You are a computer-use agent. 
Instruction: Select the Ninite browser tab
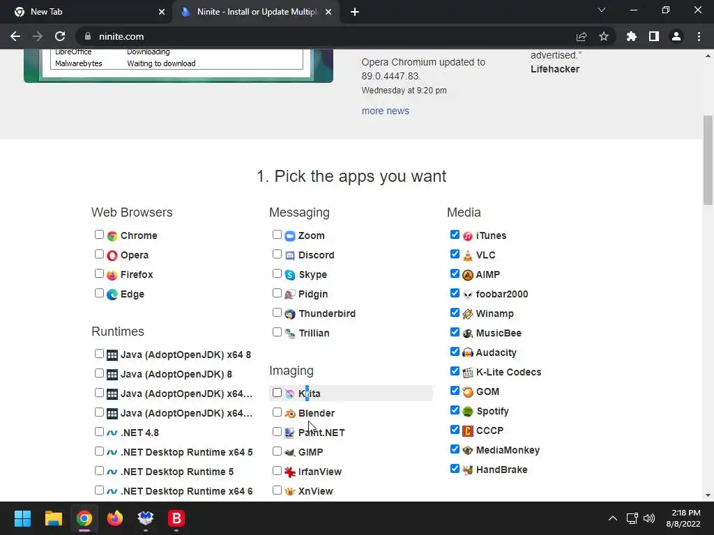pos(255,12)
